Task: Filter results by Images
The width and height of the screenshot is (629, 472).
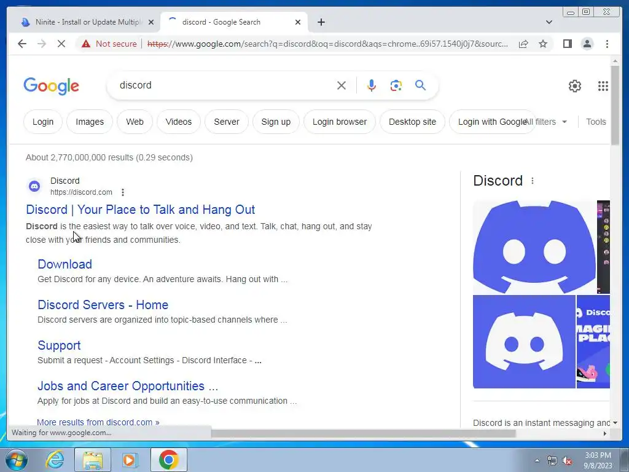Action: (90, 122)
